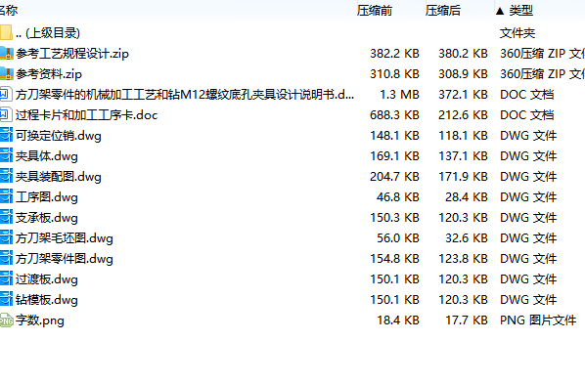Click the DWG icon of 支承板.dwg

pyautogui.click(x=6, y=217)
